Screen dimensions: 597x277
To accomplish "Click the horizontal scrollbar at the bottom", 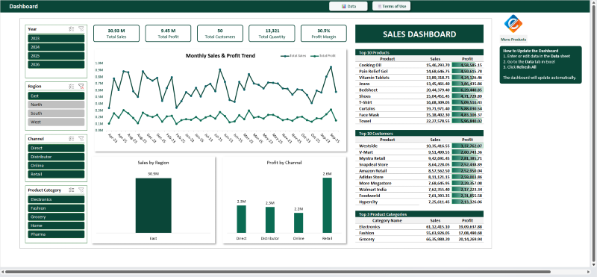I will (x=278, y=272).
